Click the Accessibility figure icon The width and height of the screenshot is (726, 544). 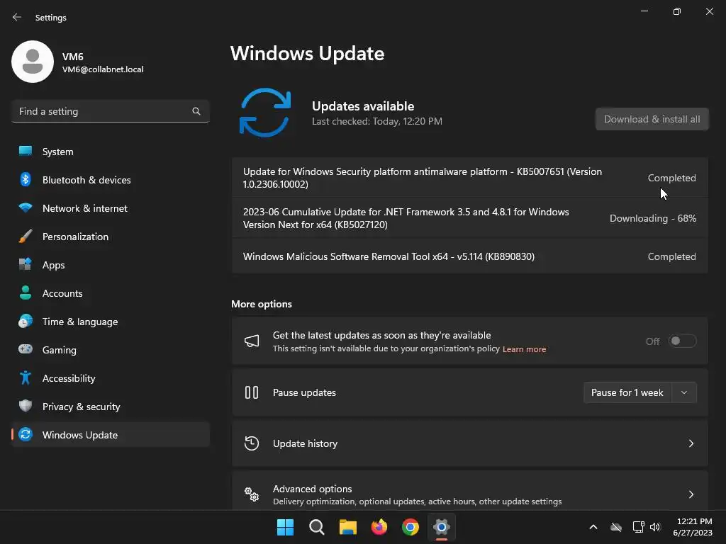pyautogui.click(x=26, y=378)
